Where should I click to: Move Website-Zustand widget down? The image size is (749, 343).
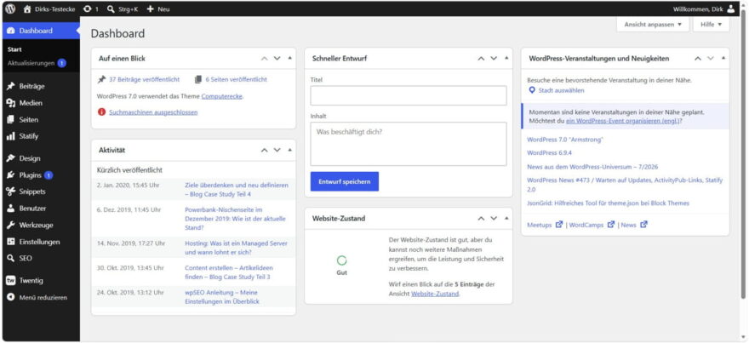click(494, 219)
